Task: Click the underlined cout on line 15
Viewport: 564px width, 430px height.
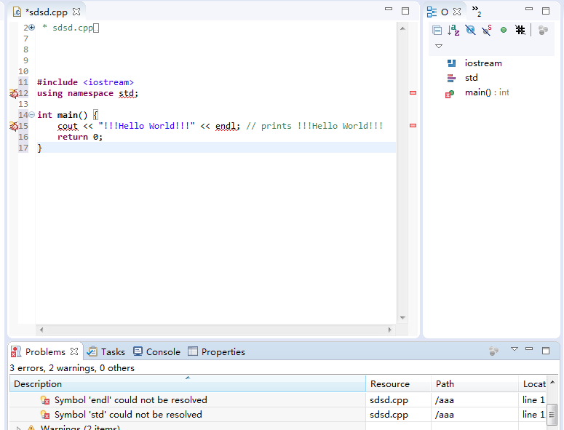Action: point(68,126)
